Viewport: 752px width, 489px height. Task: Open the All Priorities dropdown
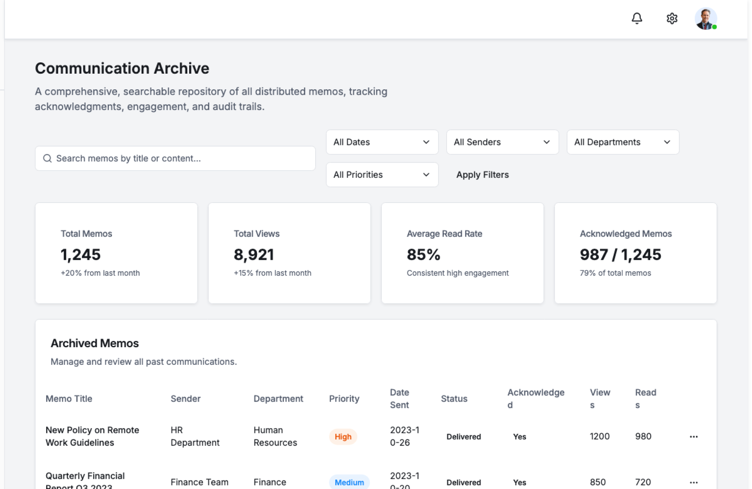pos(381,175)
